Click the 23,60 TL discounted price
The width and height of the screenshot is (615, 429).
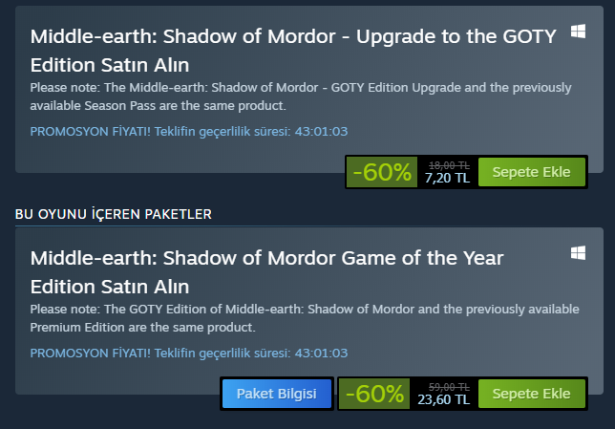(x=444, y=400)
